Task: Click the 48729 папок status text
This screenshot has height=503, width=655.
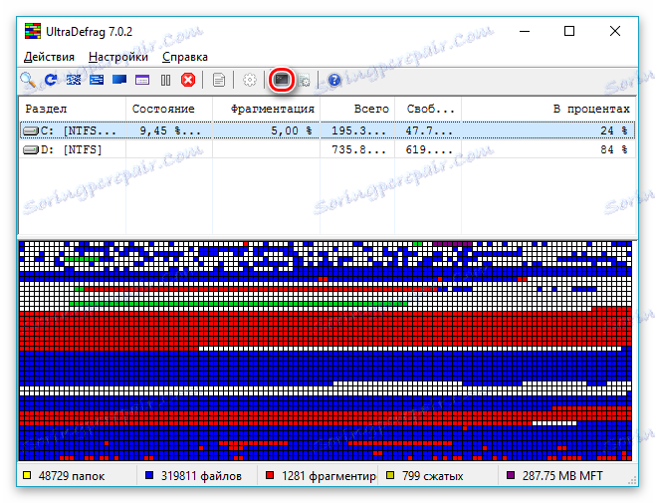Action: click(72, 476)
